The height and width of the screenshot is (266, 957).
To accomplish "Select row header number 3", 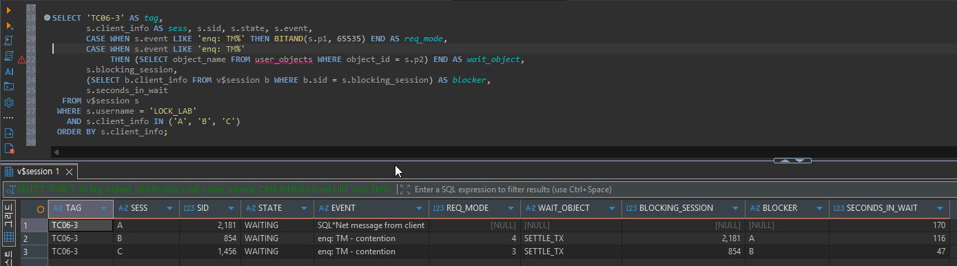I will pyautogui.click(x=34, y=252).
